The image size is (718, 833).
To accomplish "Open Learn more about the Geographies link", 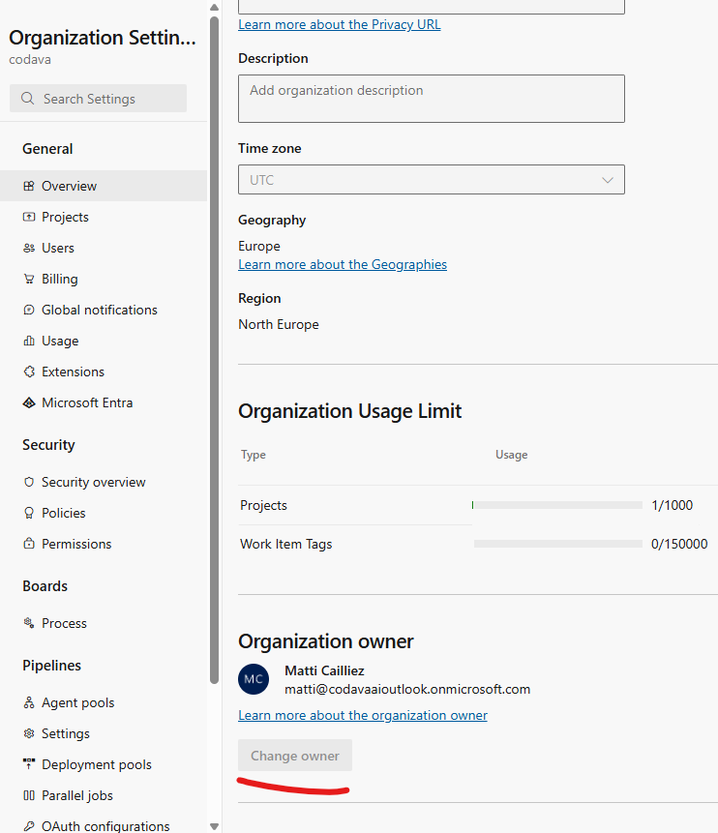I will (x=343, y=264).
